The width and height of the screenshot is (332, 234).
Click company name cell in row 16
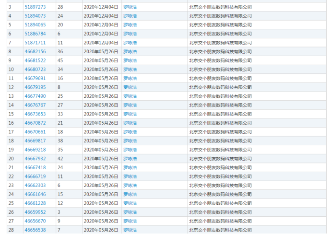click(x=220, y=123)
